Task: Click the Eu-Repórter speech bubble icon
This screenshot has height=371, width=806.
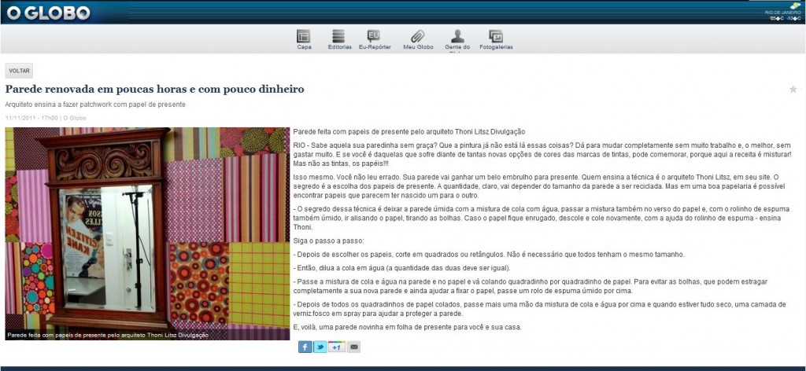Action: [375, 36]
